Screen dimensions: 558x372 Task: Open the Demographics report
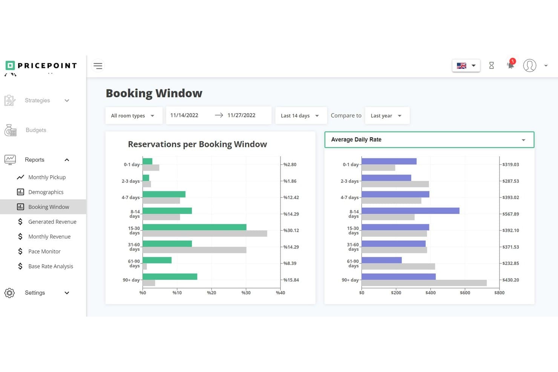46,192
